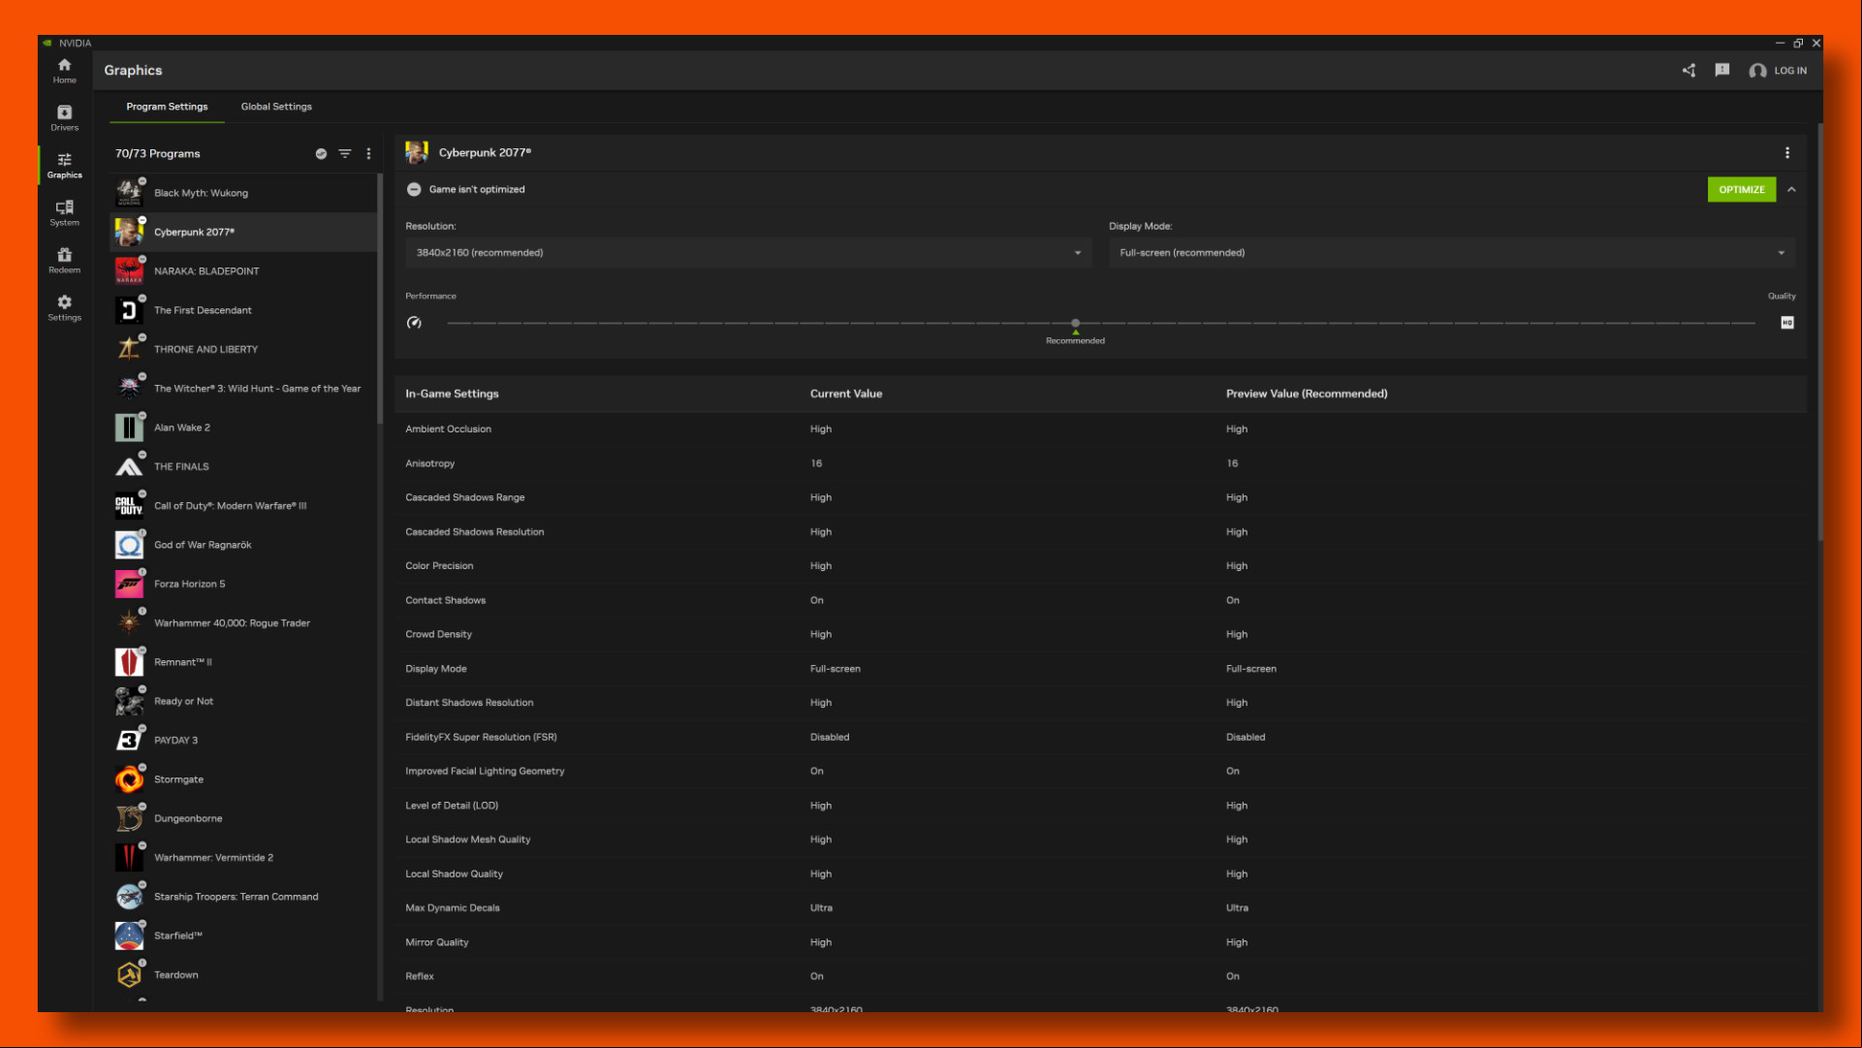Select PAYDAY 3 game icon
The image size is (1862, 1048).
click(x=129, y=741)
